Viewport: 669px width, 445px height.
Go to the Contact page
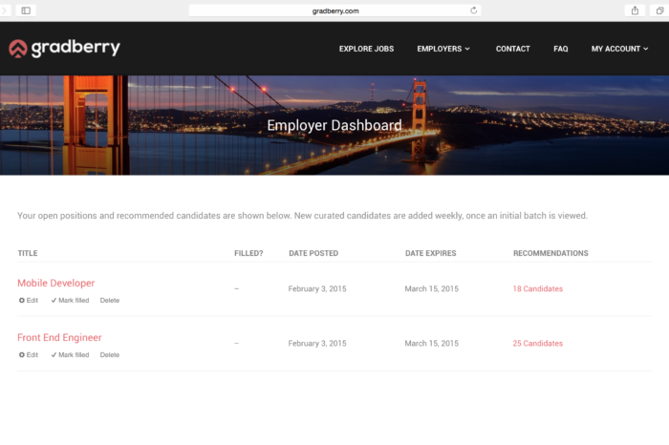pyautogui.click(x=512, y=49)
